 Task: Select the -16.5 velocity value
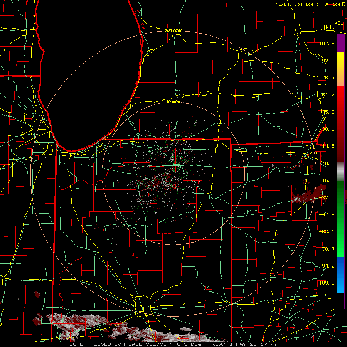327,180
